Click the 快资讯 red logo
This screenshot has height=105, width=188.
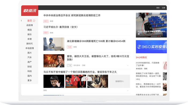pos(30,11)
